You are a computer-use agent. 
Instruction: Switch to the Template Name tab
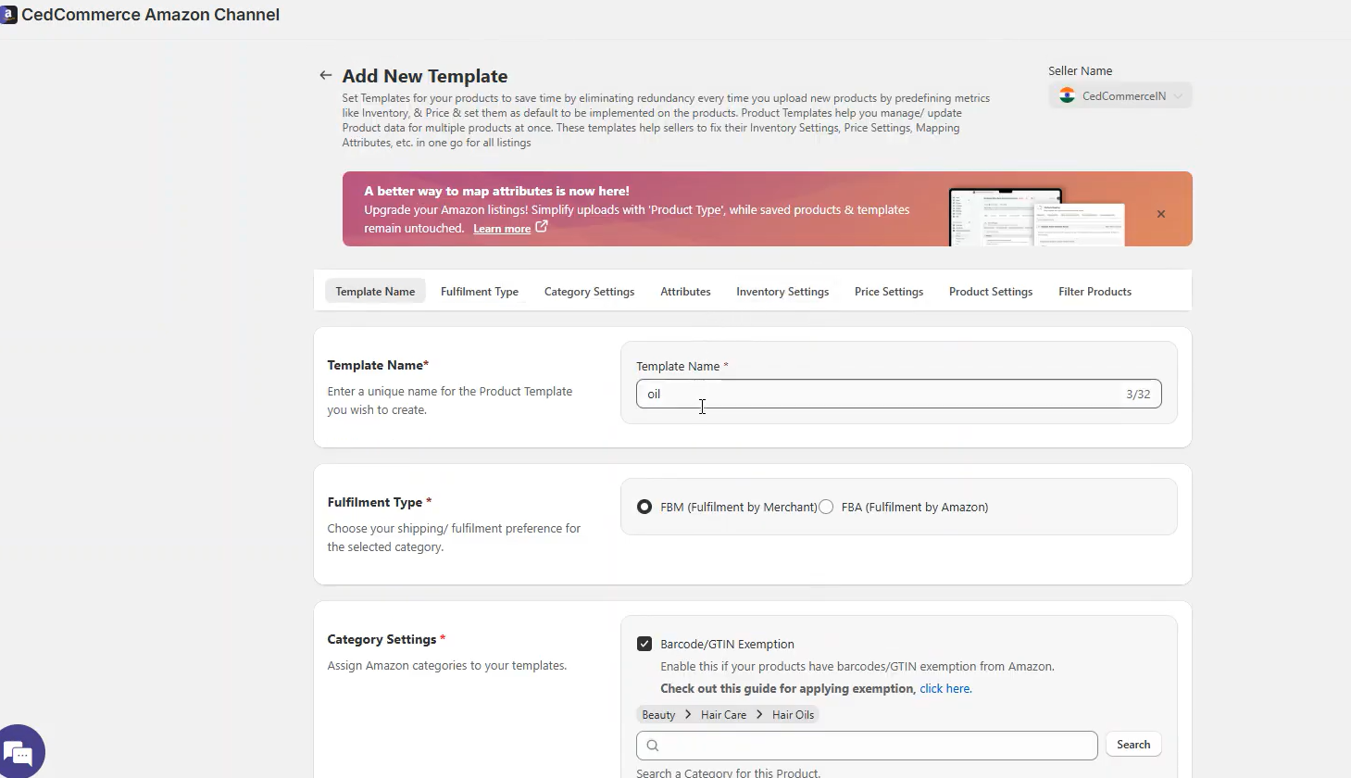pyautogui.click(x=375, y=291)
